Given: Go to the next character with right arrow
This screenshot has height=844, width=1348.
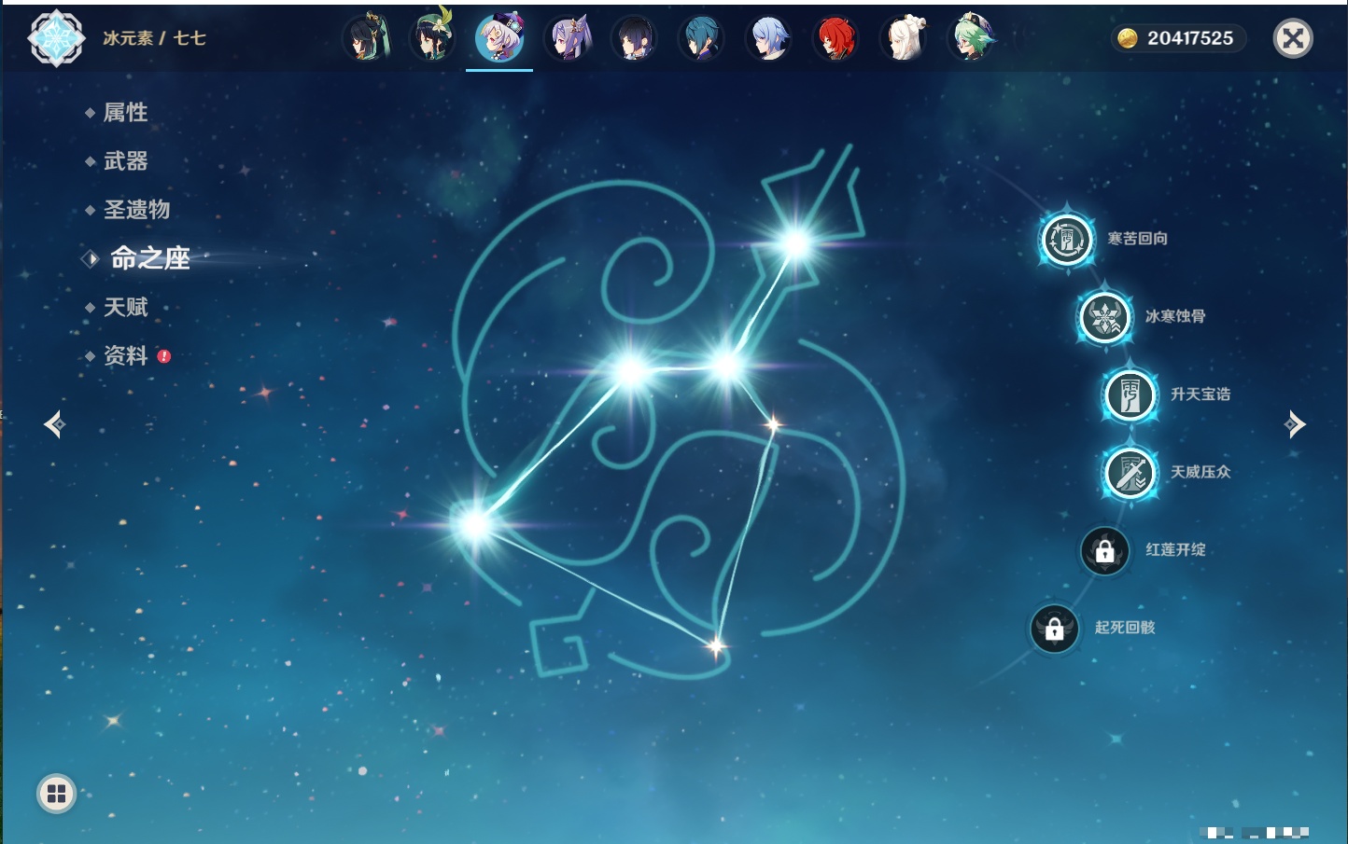Looking at the screenshot, I should [1294, 424].
